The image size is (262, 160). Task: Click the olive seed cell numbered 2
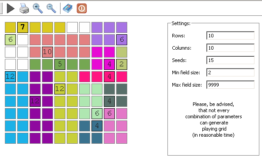tap(122, 64)
